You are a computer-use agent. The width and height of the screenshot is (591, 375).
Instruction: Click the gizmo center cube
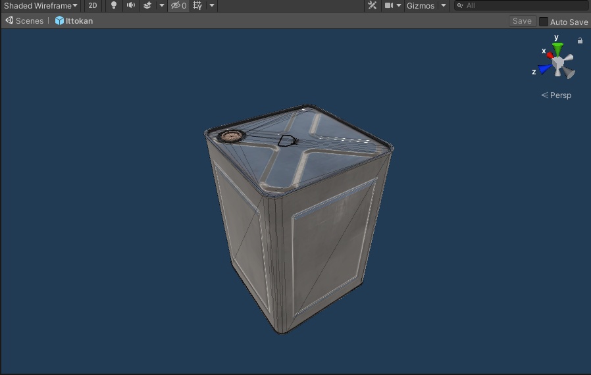pos(558,63)
